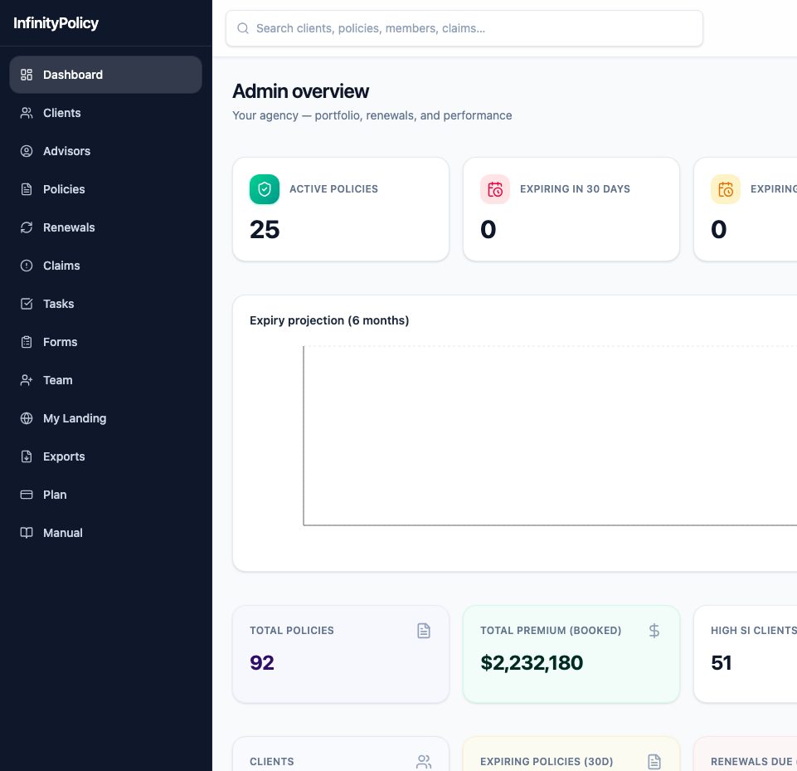Click the Expiry projection (6 months) heading
797x771 pixels.
coord(329,320)
